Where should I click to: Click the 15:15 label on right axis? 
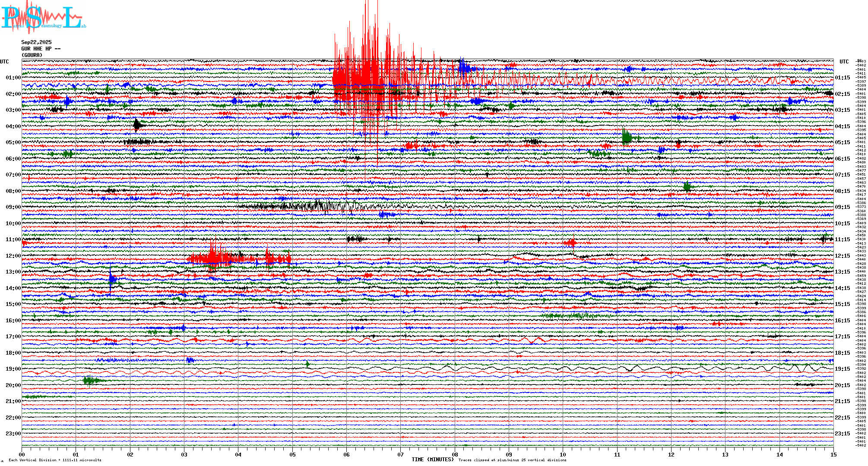click(843, 304)
